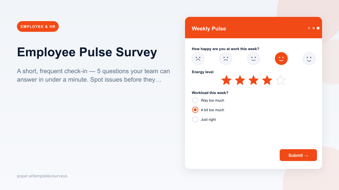Select the fourth star rating

(267, 80)
